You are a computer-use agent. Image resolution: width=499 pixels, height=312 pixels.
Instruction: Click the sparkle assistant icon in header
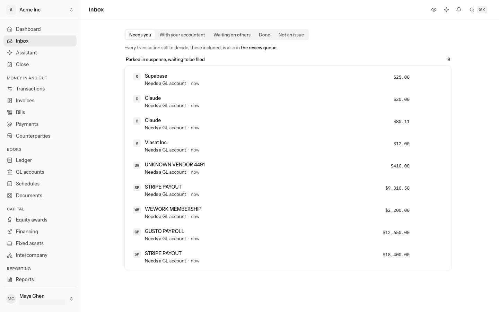(446, 10)
